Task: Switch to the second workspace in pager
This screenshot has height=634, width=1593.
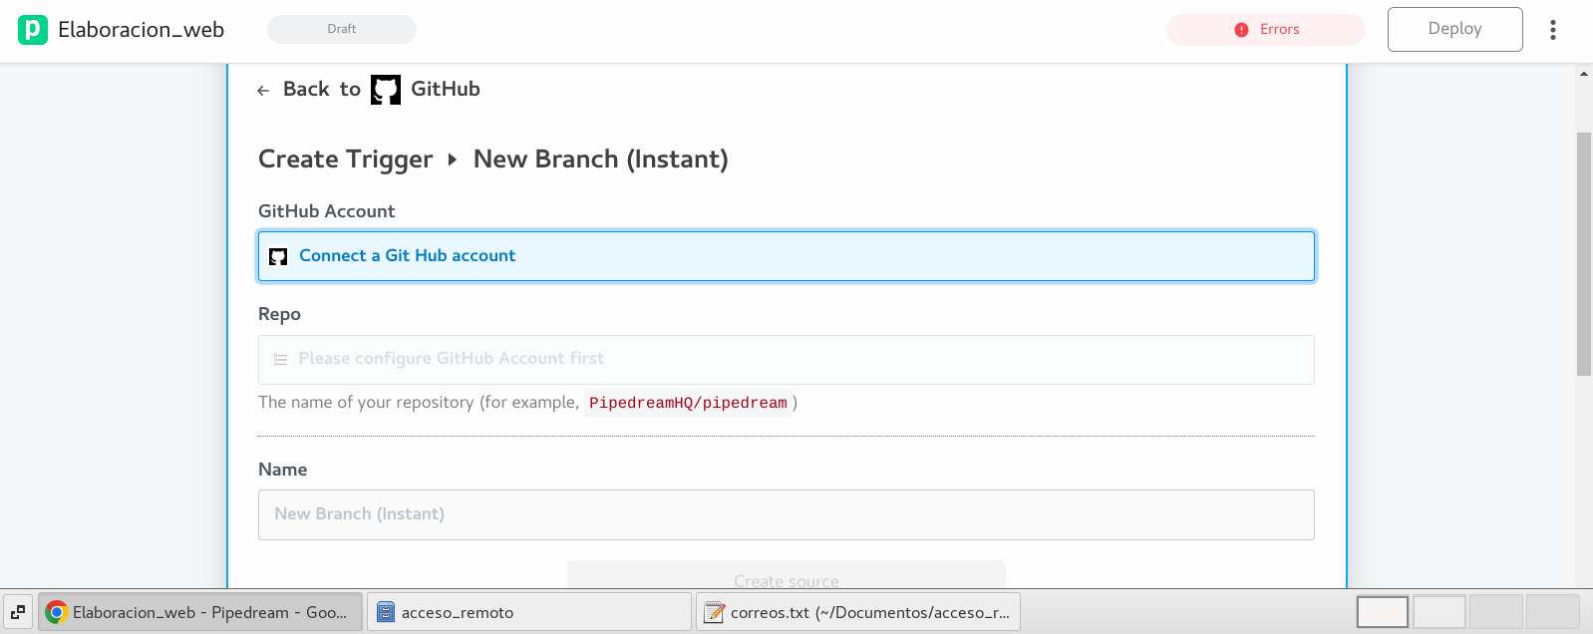Action: [x=1438, y=612]
